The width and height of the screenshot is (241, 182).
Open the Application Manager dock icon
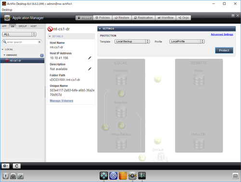pyautogui.click(x=133, y=176)
